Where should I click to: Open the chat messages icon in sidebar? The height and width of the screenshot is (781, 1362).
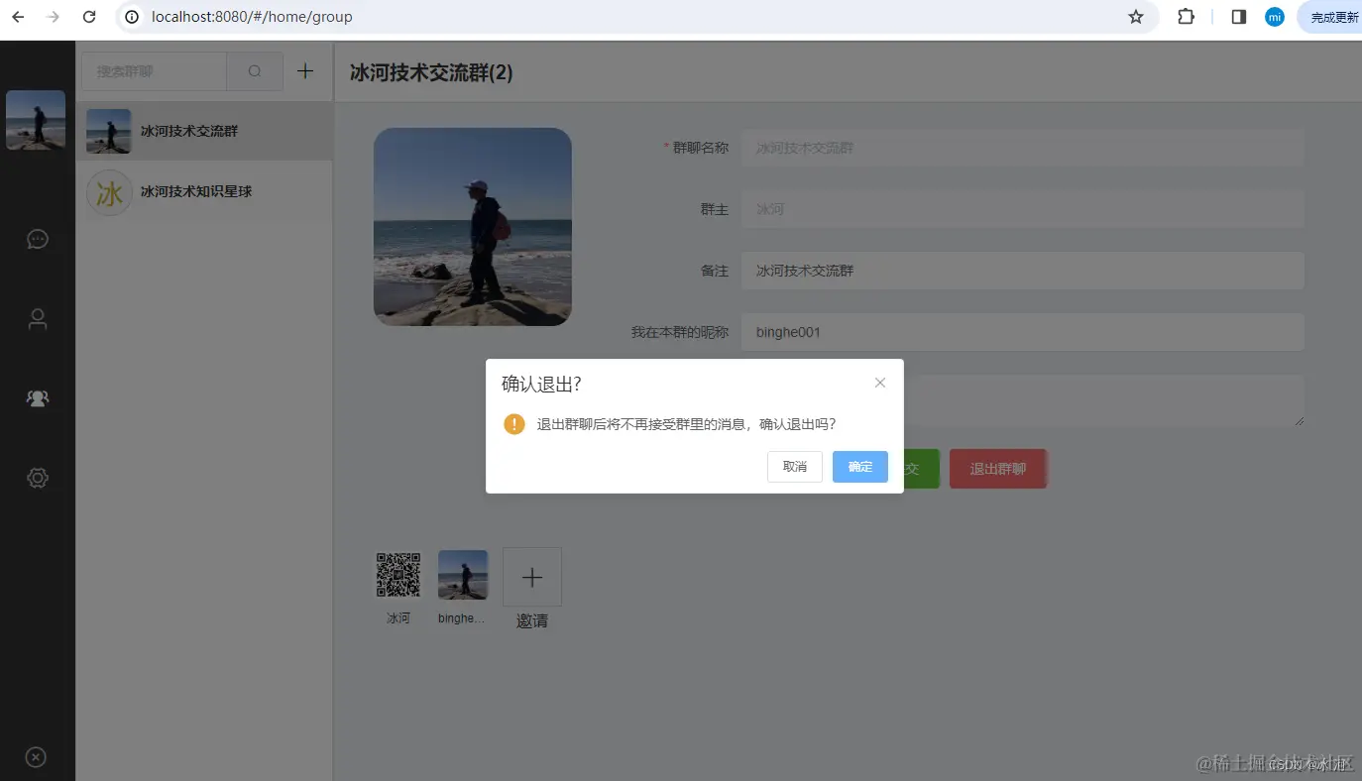point(37,239)
